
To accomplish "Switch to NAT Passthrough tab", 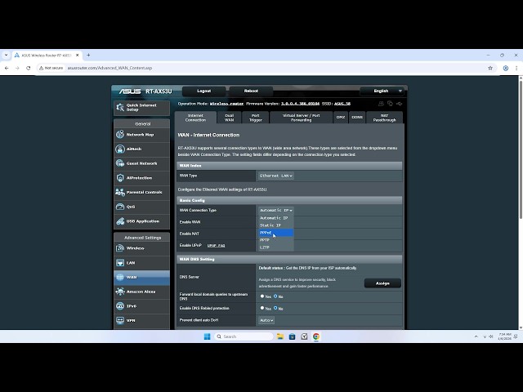I will pyautogui.click(x=384, y=118).
